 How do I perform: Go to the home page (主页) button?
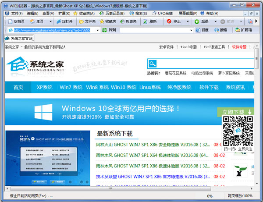pyautogui.click(x=37, y=21)
